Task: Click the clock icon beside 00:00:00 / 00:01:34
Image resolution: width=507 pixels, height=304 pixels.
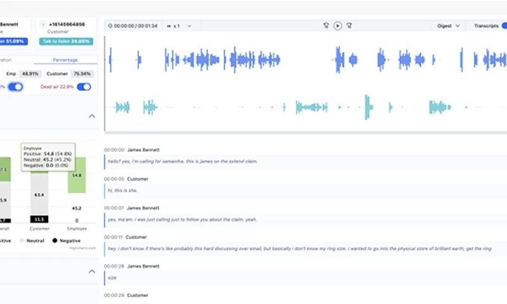Action: tap(110, 26)
